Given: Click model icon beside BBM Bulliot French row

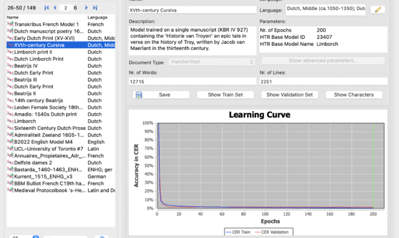Looking at the screenshot, I should point(10,184).
